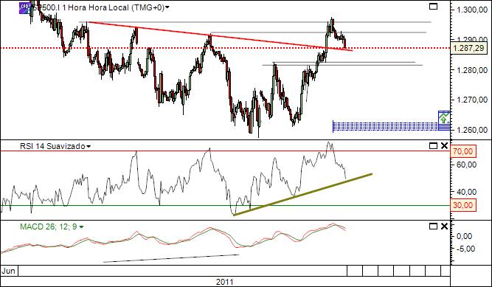Select the RSI 70,00 overbought level label
This screenshot has height=287, width=492.
tap(463, 151)
